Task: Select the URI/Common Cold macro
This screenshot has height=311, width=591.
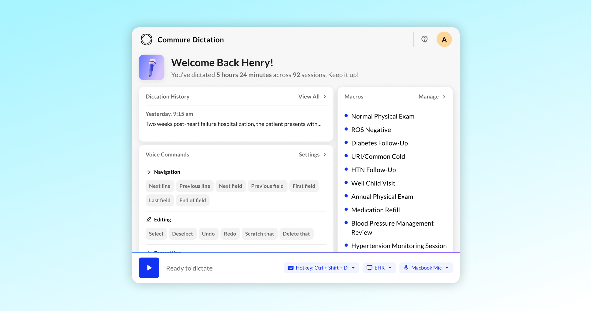Action: click(x=378, y=156)
